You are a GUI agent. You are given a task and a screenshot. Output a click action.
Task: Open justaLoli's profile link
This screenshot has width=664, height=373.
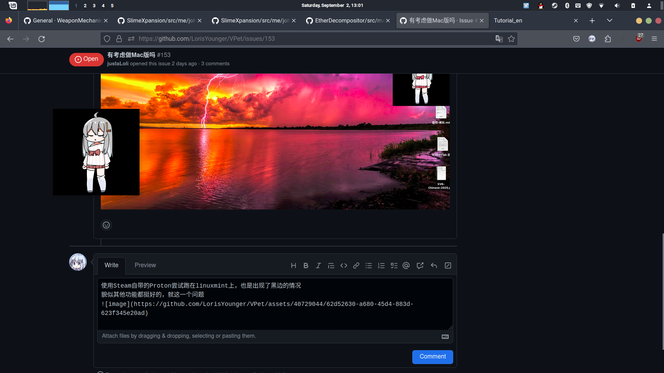[117, 63]
